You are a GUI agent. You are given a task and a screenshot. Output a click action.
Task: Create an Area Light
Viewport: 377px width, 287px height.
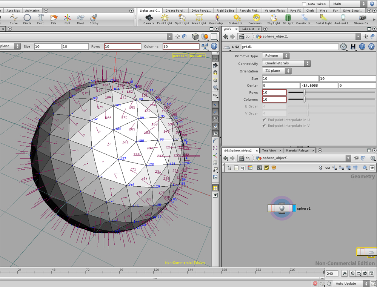coord(199,20)
